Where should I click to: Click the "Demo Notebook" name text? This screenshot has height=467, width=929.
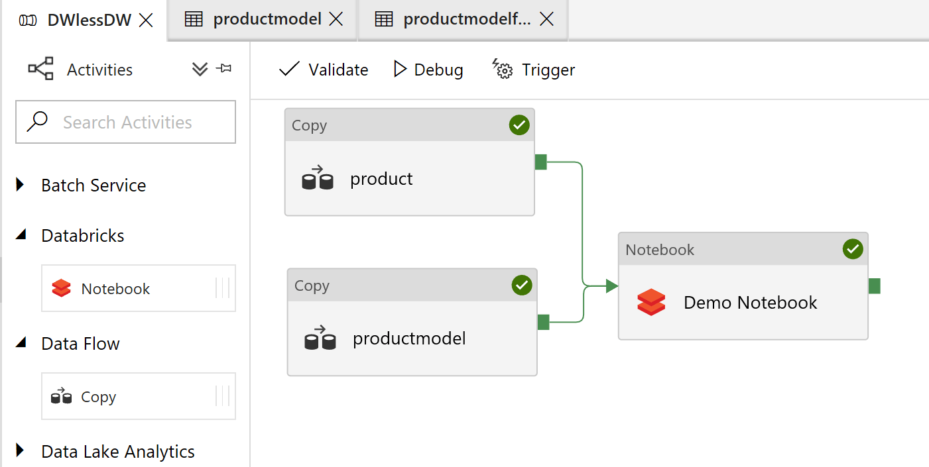point(750,303)
